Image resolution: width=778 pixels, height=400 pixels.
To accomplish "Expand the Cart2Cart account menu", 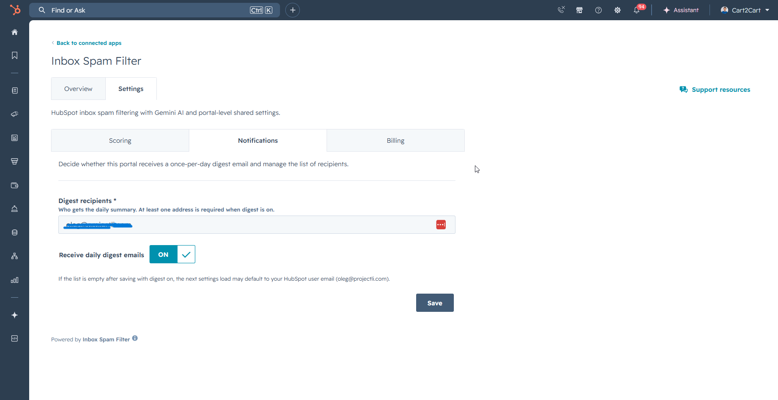I will (745, 10).
